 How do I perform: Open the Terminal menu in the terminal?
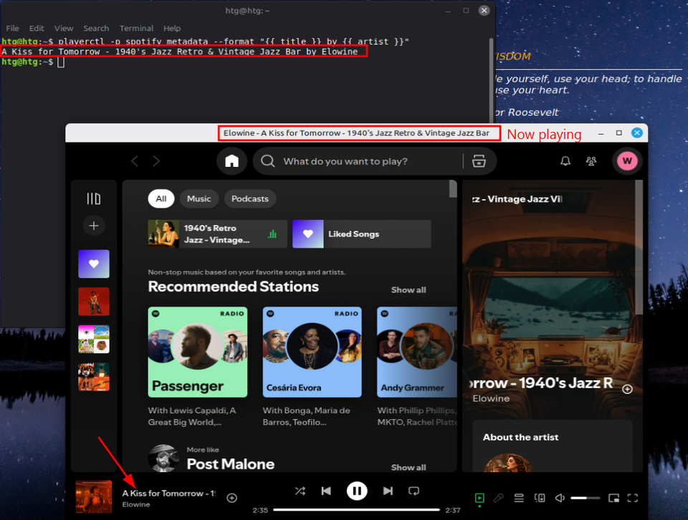point(136,28)
